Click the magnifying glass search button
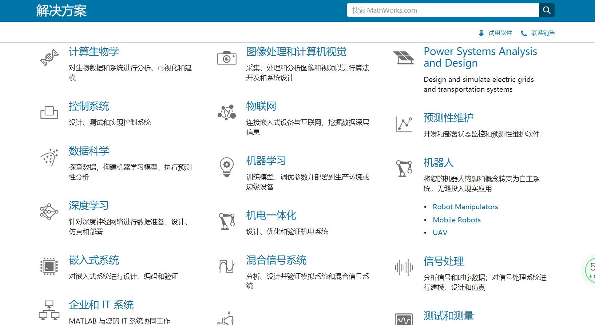Viewport: 595px width, 325px height. (x=546, y=10)
